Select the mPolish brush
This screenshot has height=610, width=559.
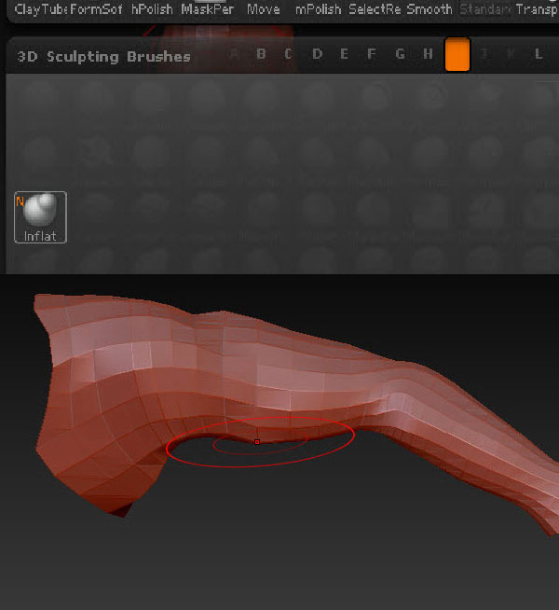point(319,9)
